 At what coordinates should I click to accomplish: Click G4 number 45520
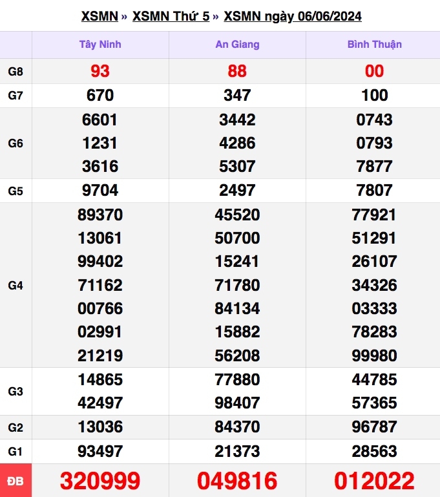pos(237,215)
